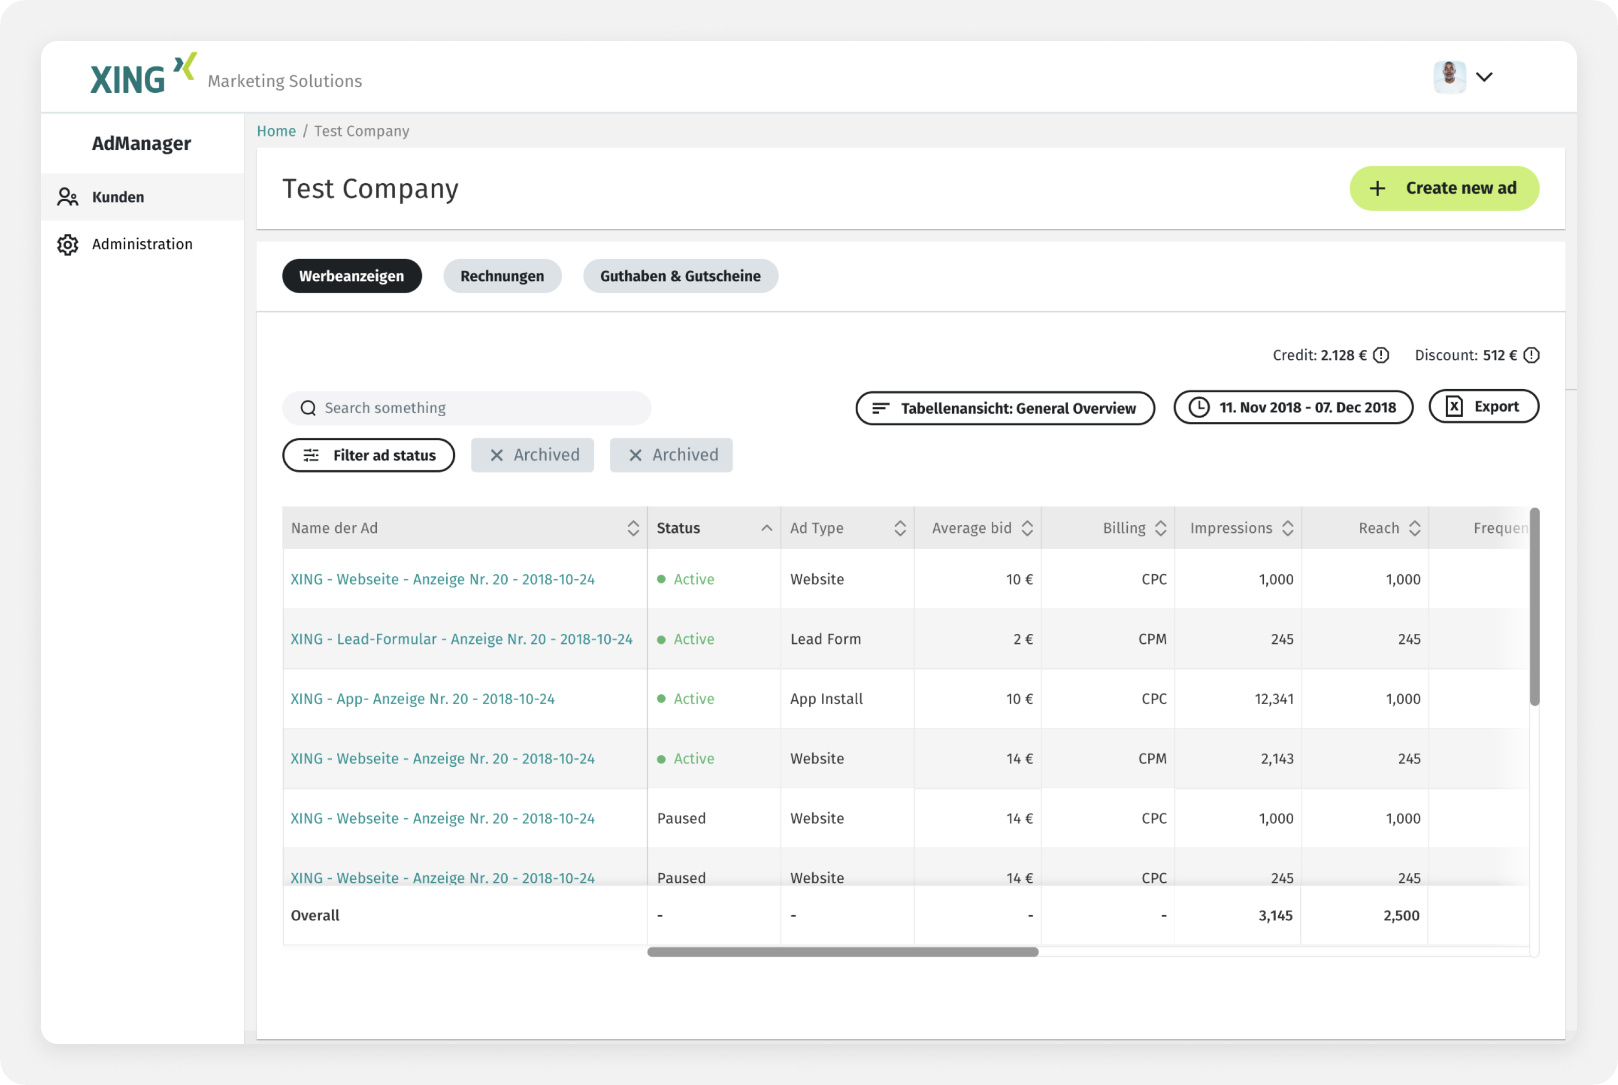This screenshot has width=1618, height=1085.
Task: Click the Overall row label
Action: tap(315, 916)
